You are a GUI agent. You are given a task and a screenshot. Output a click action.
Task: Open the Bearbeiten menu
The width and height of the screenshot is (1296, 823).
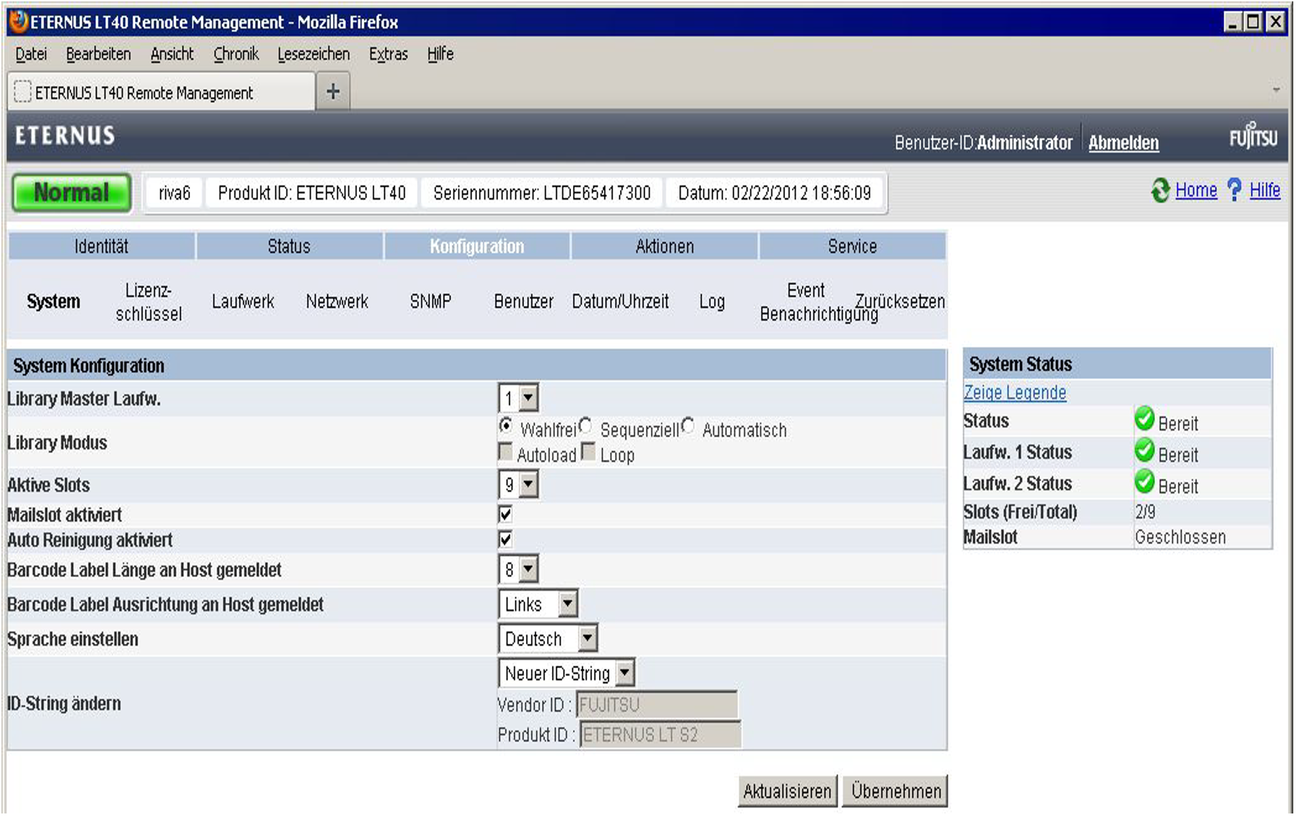click(99, 54)
